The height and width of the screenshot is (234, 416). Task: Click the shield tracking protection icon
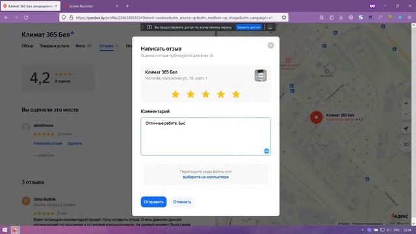(x=64, y=18)
